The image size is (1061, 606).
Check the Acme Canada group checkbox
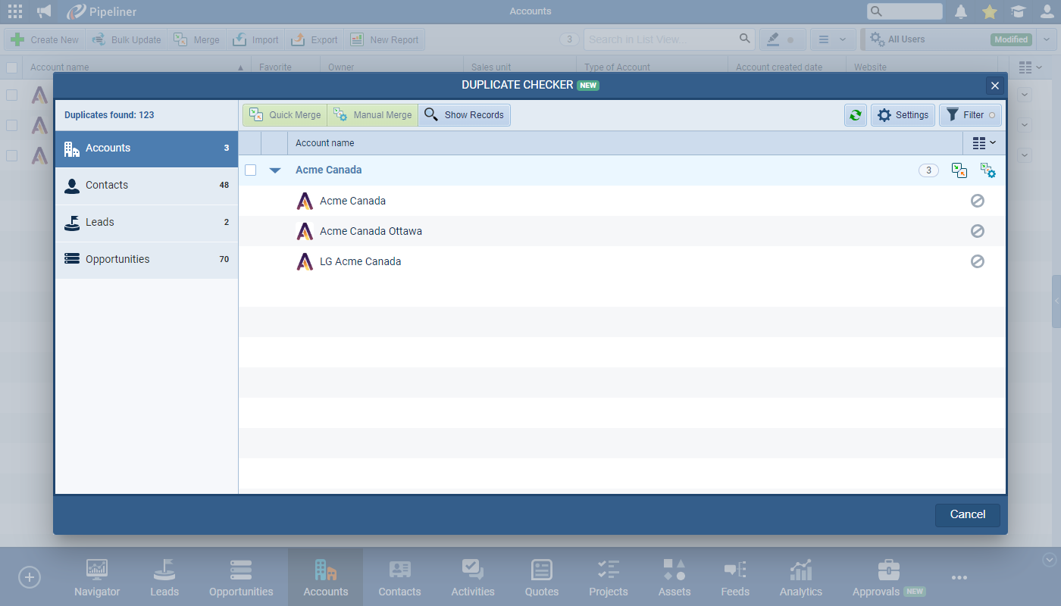pyautogui.click(x=251, y=170)
